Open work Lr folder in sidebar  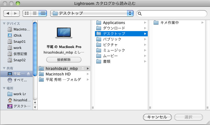coord(17,94)
